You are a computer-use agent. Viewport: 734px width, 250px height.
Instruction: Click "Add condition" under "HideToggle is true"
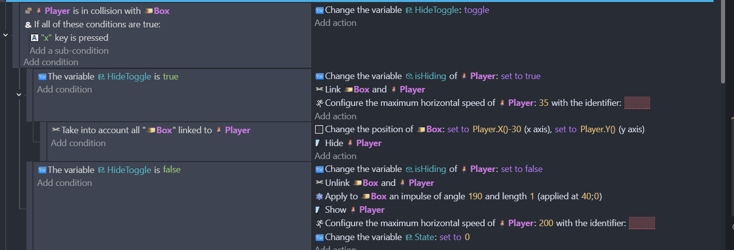coord(64,89)
